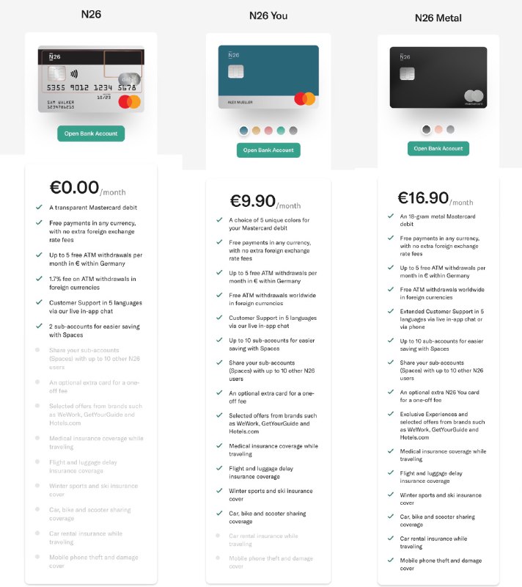Select the gray N26 You card color
522x587 pixels.
(x=293, y=131)
